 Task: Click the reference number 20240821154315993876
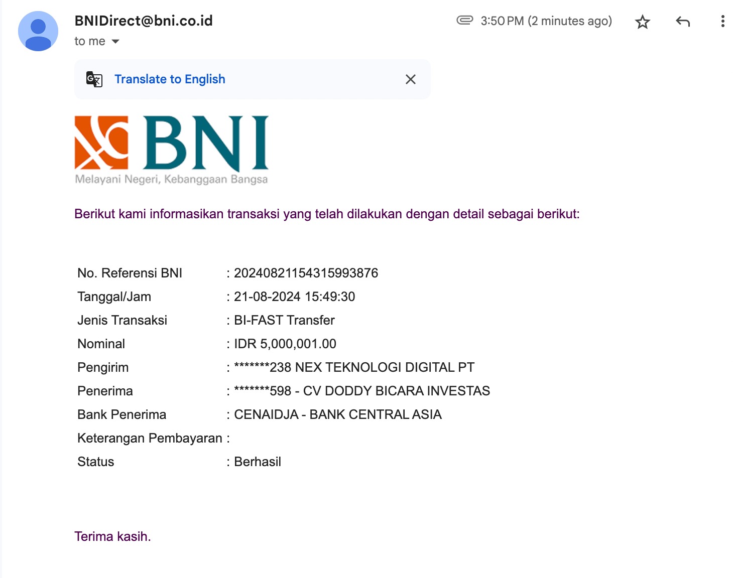(306, 273)
